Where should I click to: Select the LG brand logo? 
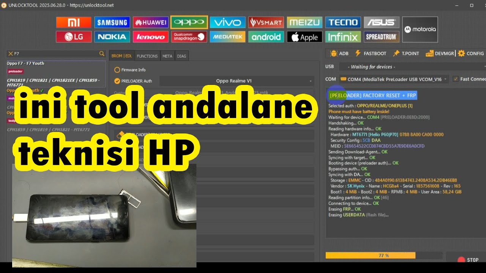click(x=74, y=37)
